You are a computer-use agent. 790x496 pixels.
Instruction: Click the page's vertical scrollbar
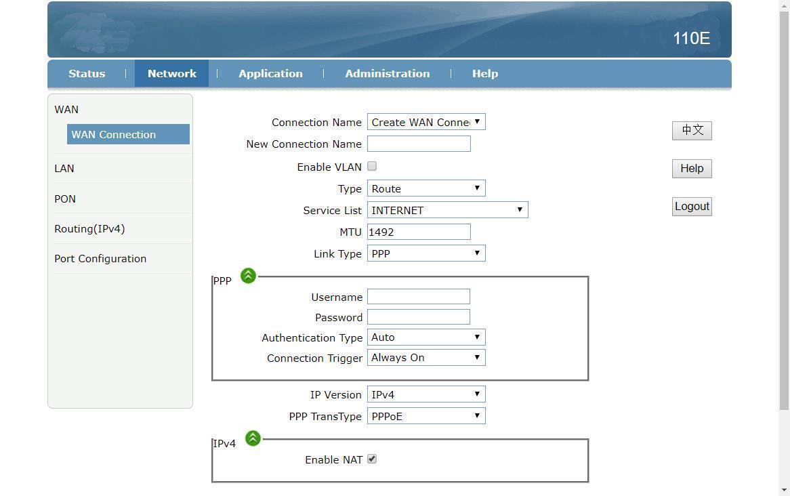[784, 211]
